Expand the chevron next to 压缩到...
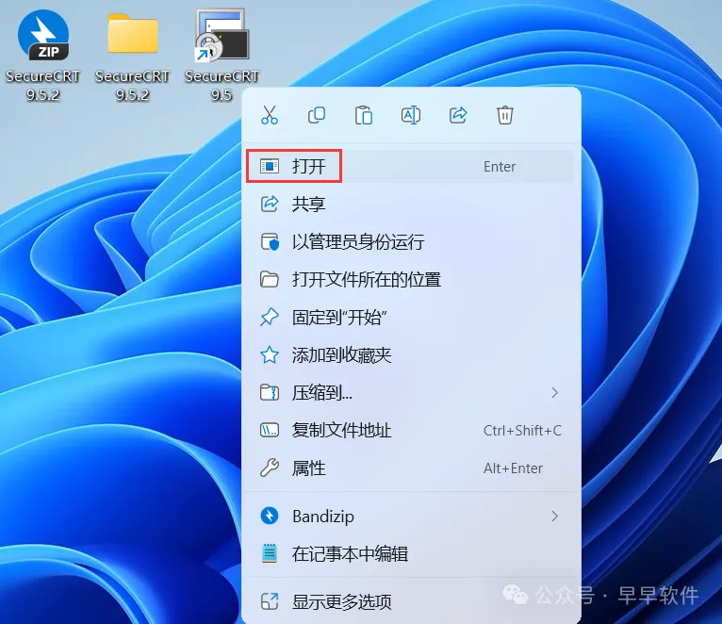 point(555,393)
